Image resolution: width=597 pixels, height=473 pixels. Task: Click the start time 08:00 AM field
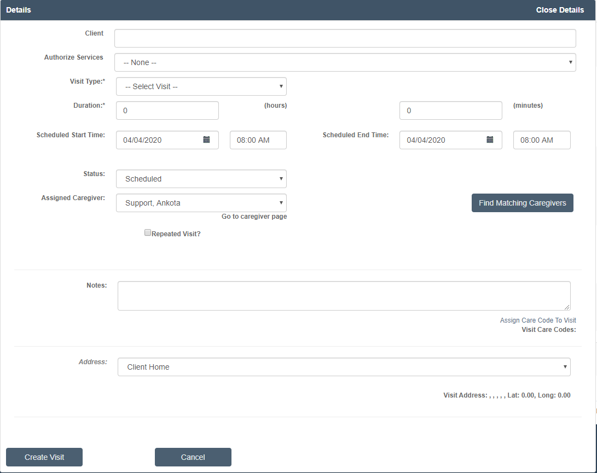[x=258, y=140]
